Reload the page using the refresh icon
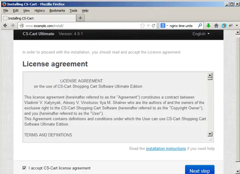Screen dimensions: 240x174 coord(154,26)
